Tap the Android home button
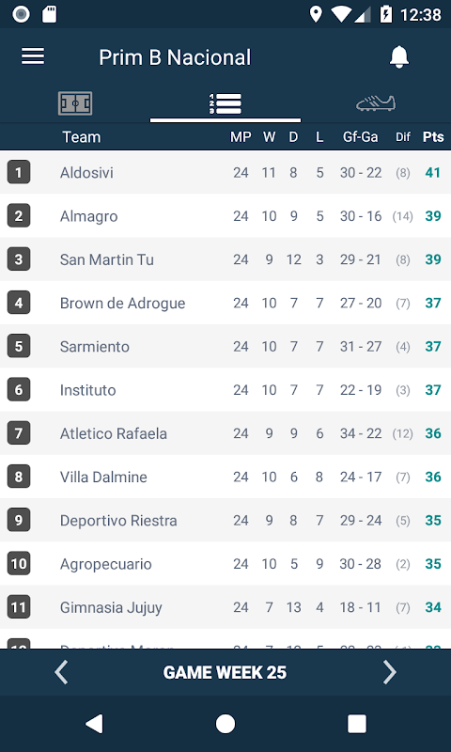 click(225, 723)
